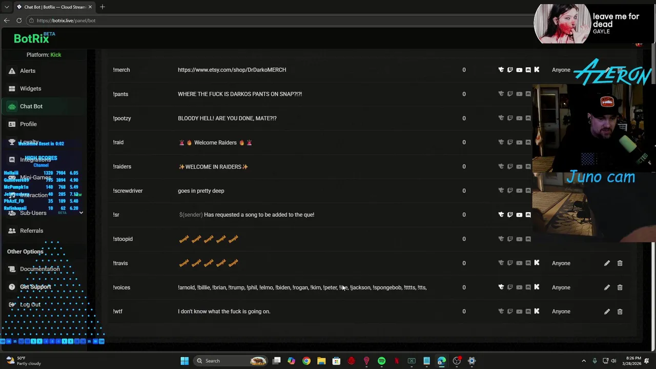
Task: Remove the !voices command via trash icon
Action: [x=620, y=287]
